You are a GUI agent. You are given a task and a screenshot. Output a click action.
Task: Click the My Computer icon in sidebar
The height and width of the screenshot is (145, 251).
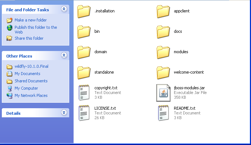[9, 88]
